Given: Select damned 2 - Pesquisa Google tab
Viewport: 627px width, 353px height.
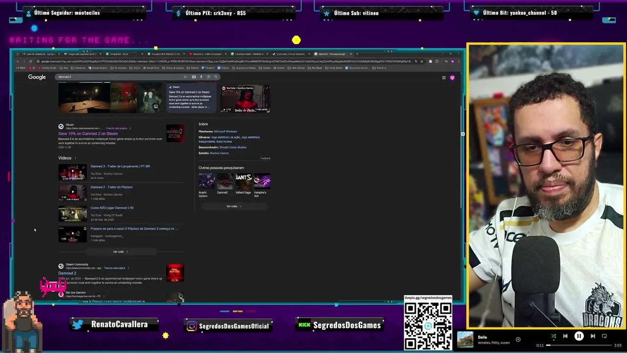Looking at the screenshot, I should [332, 54].
